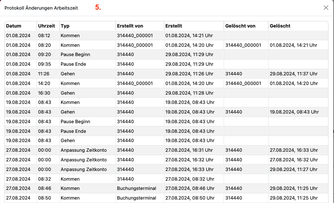Select the 09:35 Pause Ende row
Image resolution: width=334 pixels, height=203 pixels.
(x=166, y=64)
